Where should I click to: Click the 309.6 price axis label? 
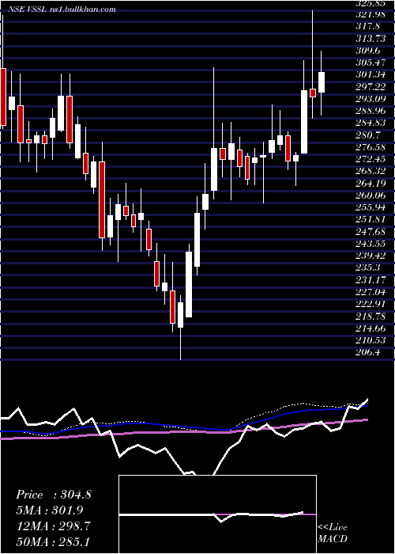point(367,51)
